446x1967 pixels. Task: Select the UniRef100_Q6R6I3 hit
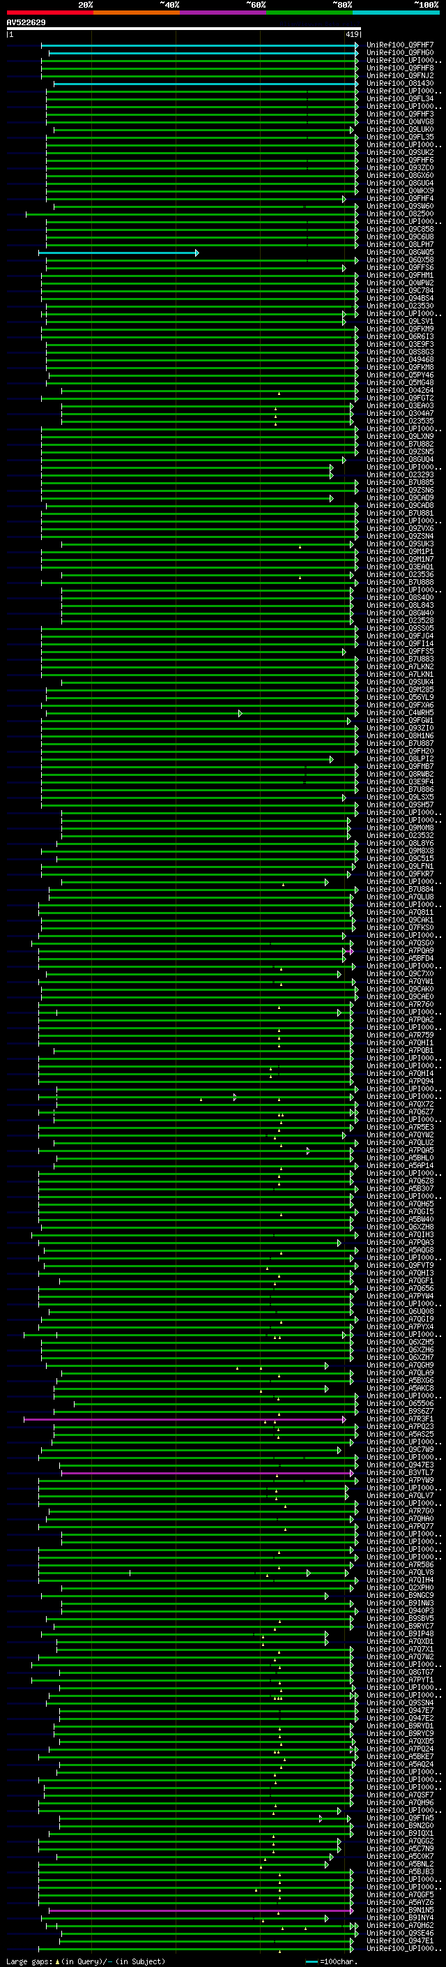(x=400, y=337)
